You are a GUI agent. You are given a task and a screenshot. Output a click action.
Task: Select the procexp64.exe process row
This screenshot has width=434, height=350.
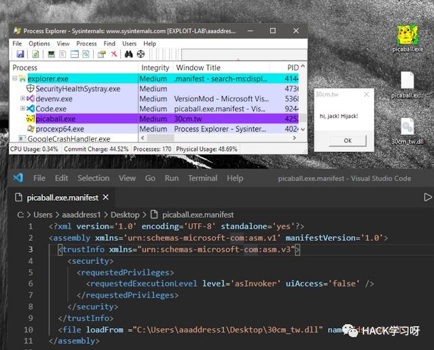154,129
